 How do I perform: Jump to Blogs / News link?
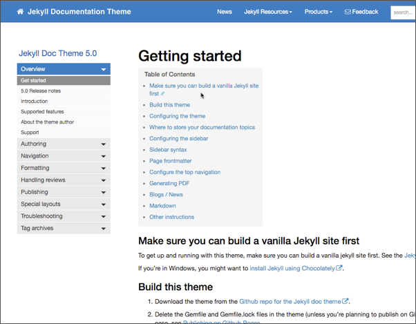(166, 194)
